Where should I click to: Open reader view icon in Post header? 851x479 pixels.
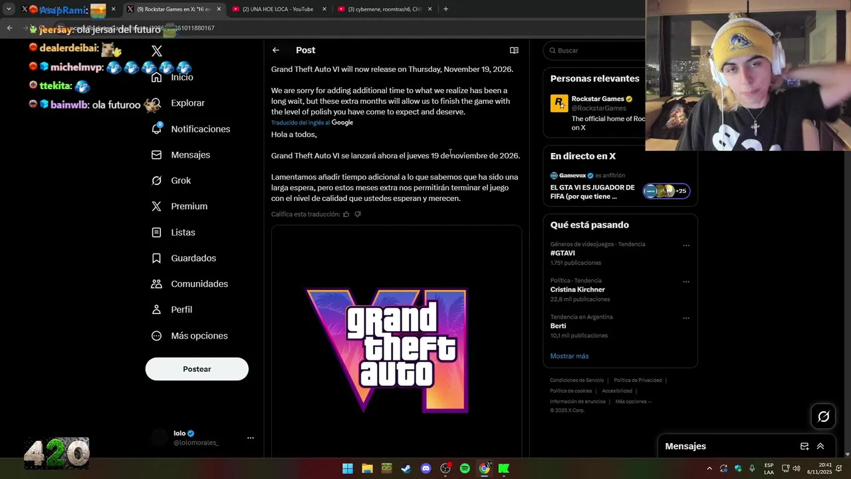coord(514,51)
